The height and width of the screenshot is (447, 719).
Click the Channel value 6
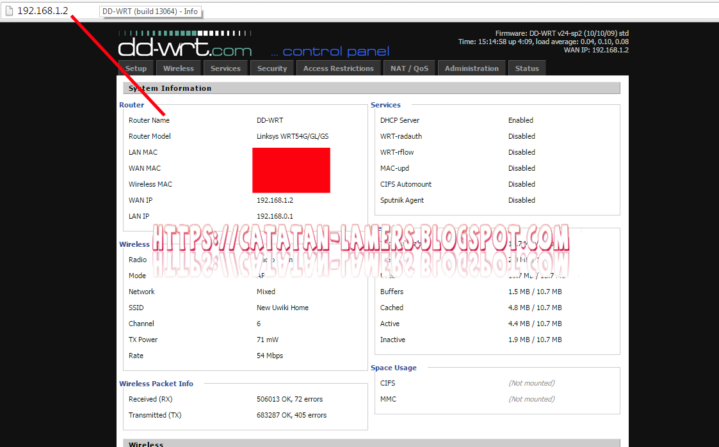coord(259,324)
